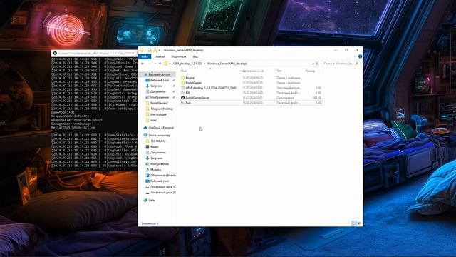Viewport: 456px width, 257px height.
Task: Sort files by the Имя column header
Action: pyautogui.click(x=184, y=71)
